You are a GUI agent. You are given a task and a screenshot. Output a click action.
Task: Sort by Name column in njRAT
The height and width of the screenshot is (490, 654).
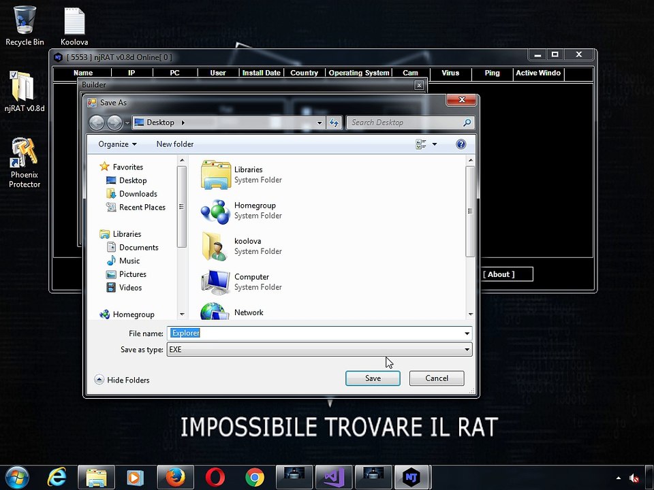pos(82,73)
